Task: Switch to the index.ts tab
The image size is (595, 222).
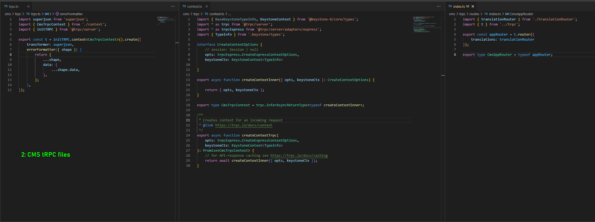Action: coord(459,6)
